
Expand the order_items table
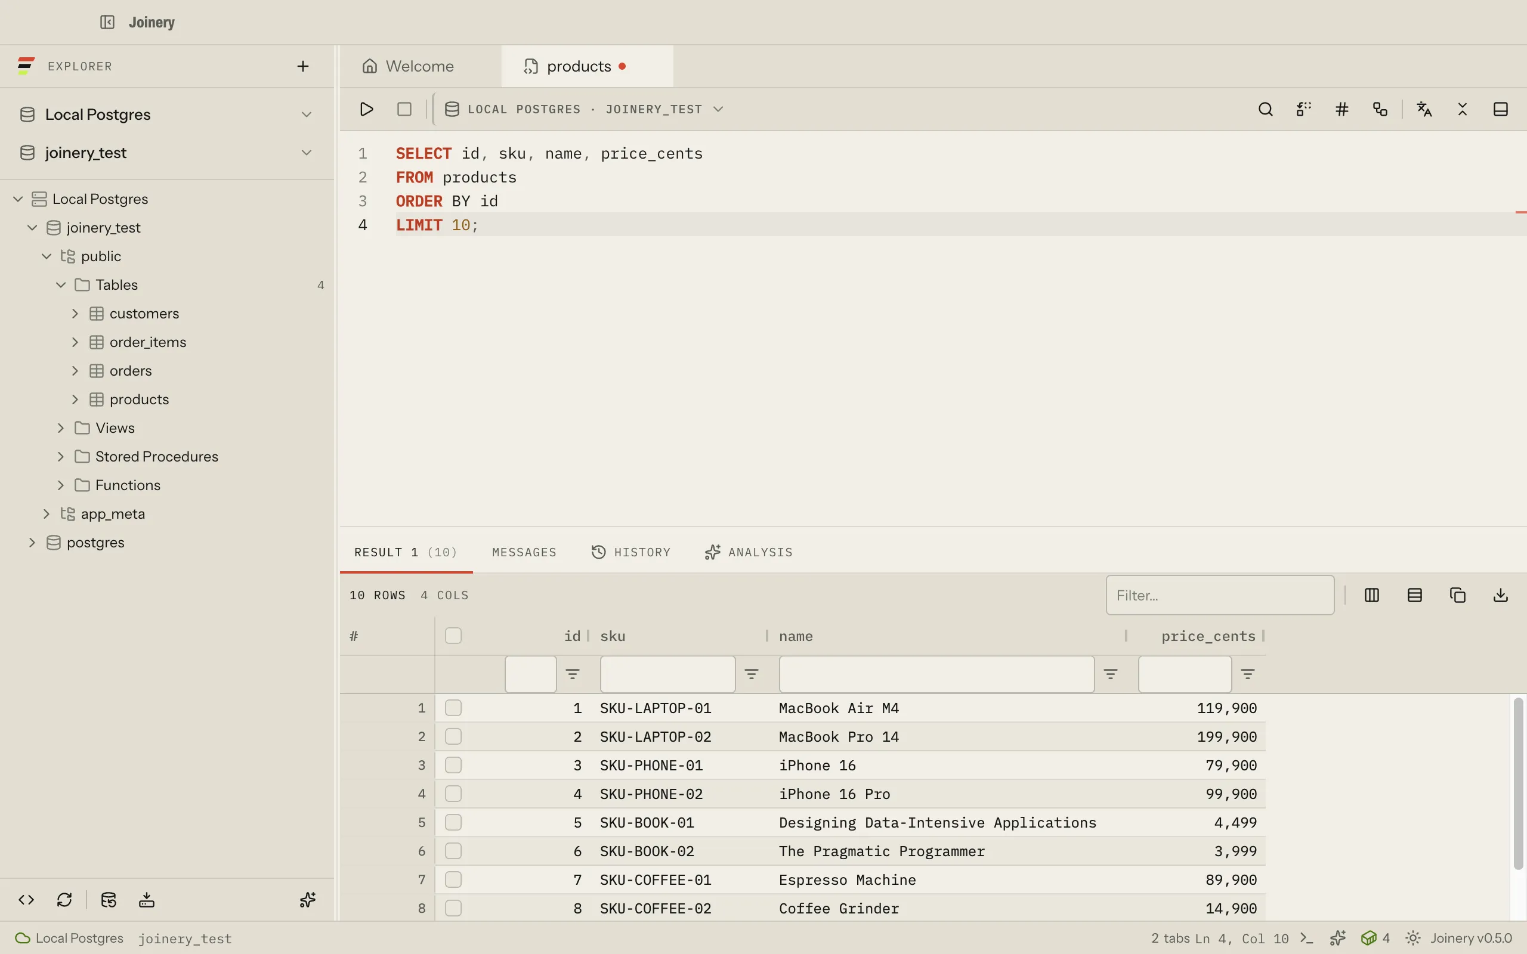pos(75,342)
